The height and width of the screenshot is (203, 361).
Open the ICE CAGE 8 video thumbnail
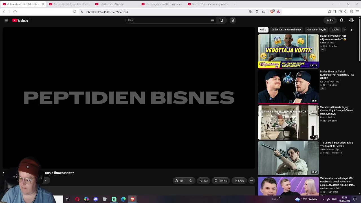288,87
